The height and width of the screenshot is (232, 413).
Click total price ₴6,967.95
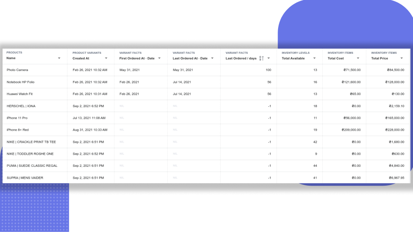pos(396,178)
